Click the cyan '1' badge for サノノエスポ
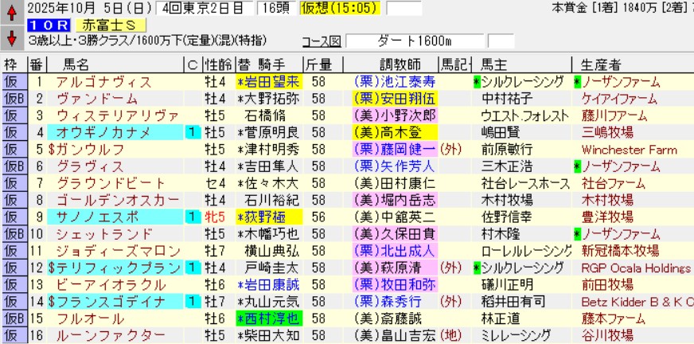The width and height of the screenshot is (694, 344). (191, 217)
